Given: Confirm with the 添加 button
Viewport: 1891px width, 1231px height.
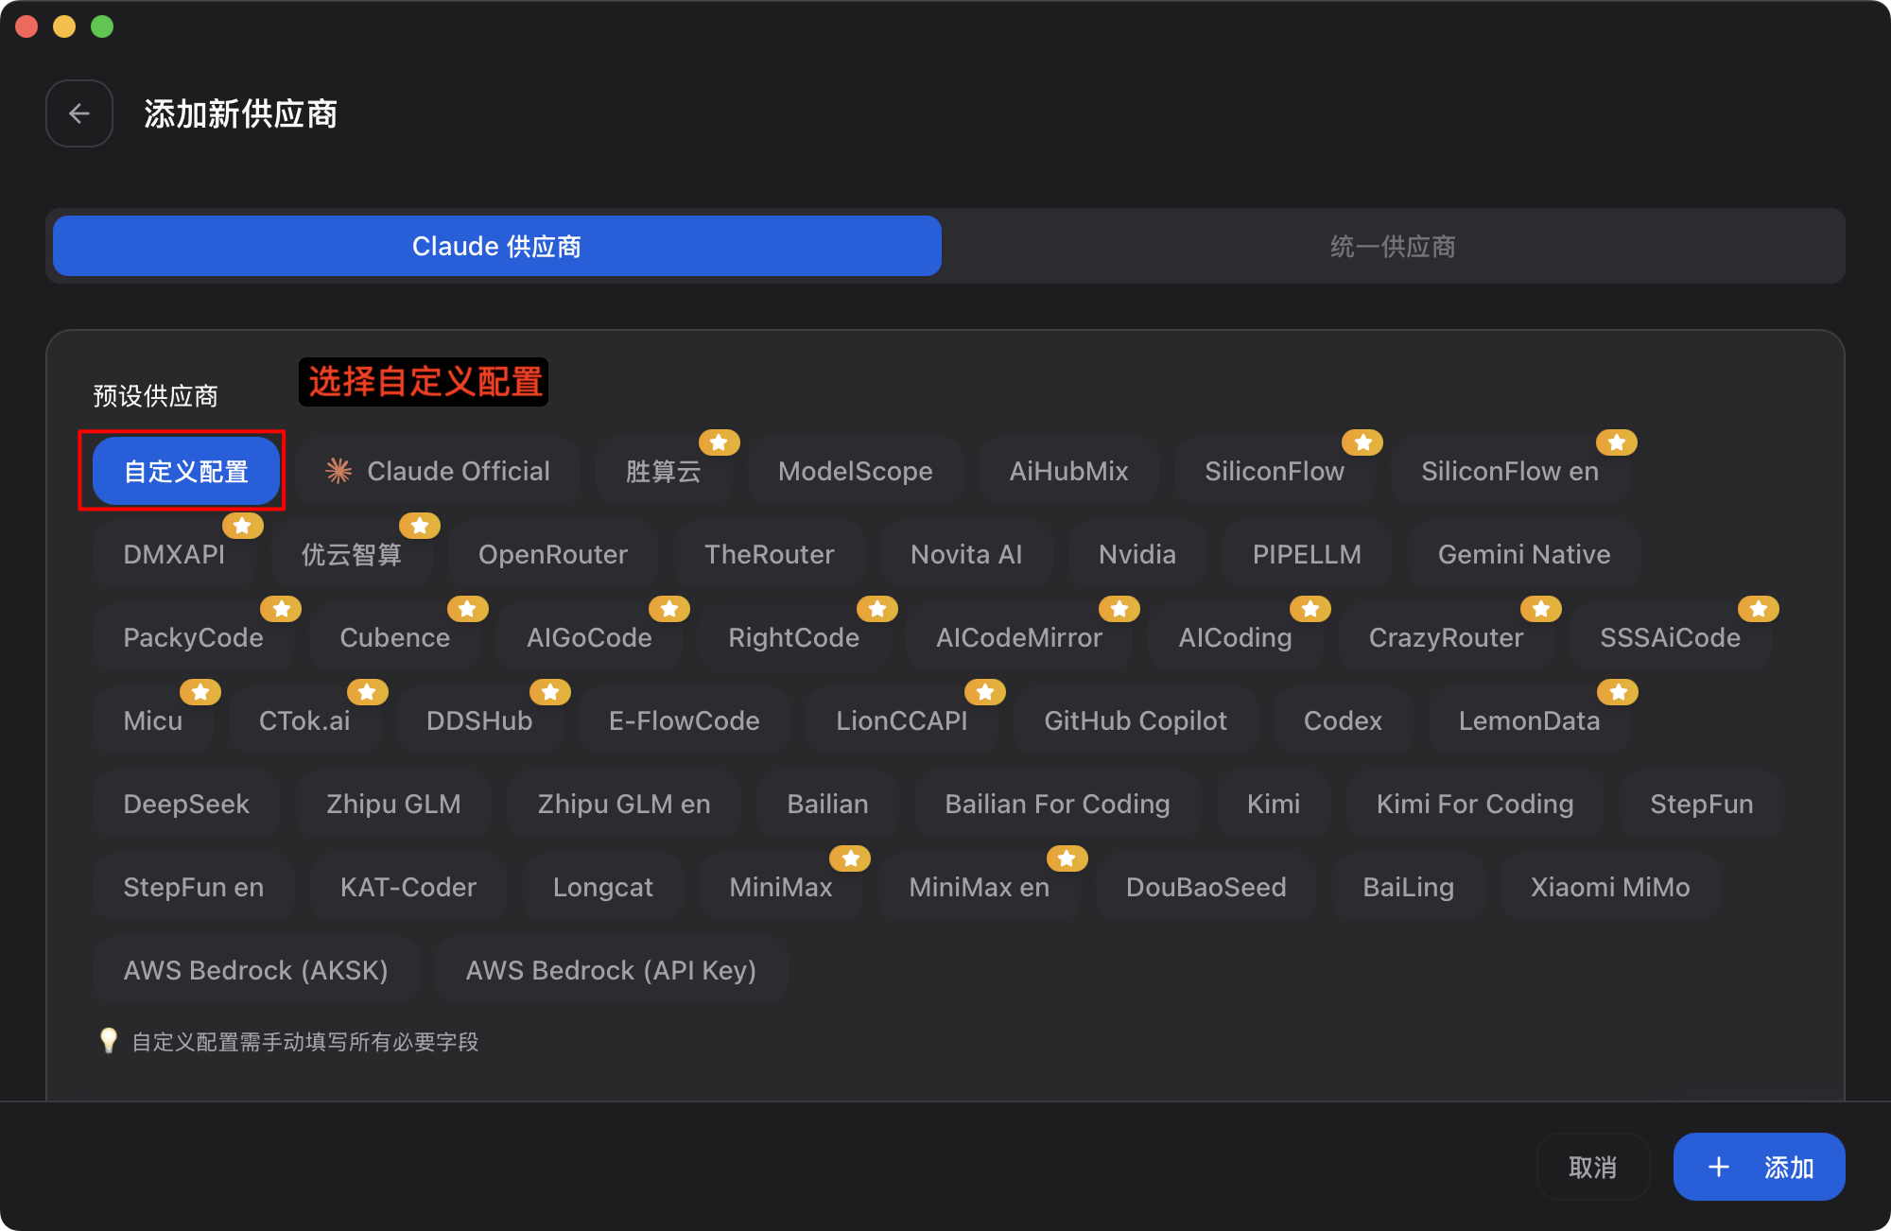Looking at the screenshot, I should [x=1760, y=1167].
